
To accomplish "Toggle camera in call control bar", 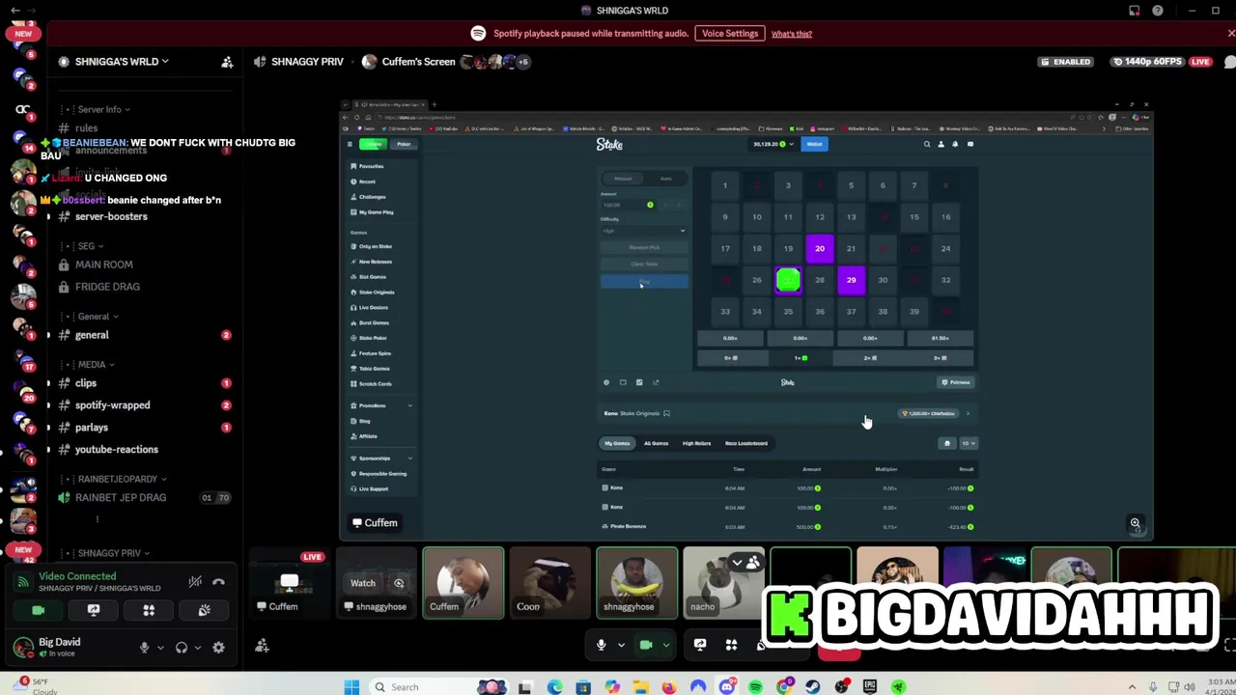I will 646,645.
